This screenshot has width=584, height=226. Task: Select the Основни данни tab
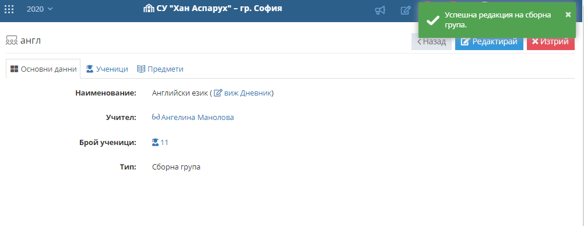[43, 69]
